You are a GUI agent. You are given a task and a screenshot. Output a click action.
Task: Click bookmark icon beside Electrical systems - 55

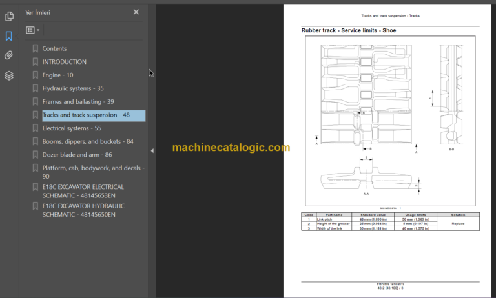tap(36, 128)
